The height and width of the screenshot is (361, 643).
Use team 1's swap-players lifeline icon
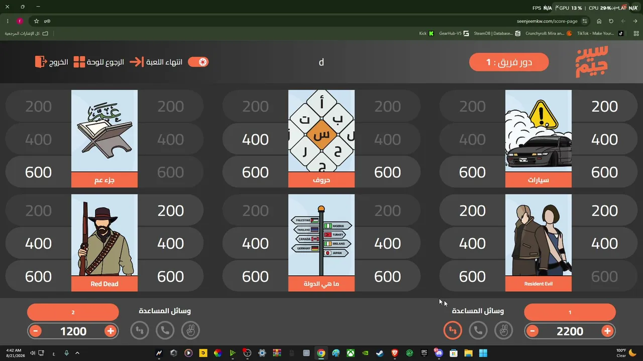(x=453, y=330)
